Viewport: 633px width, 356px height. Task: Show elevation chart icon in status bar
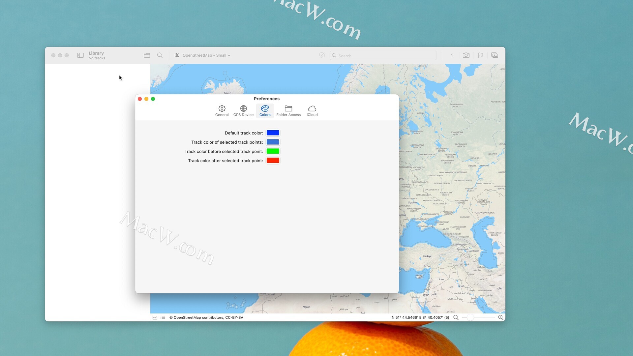[155, 317]
